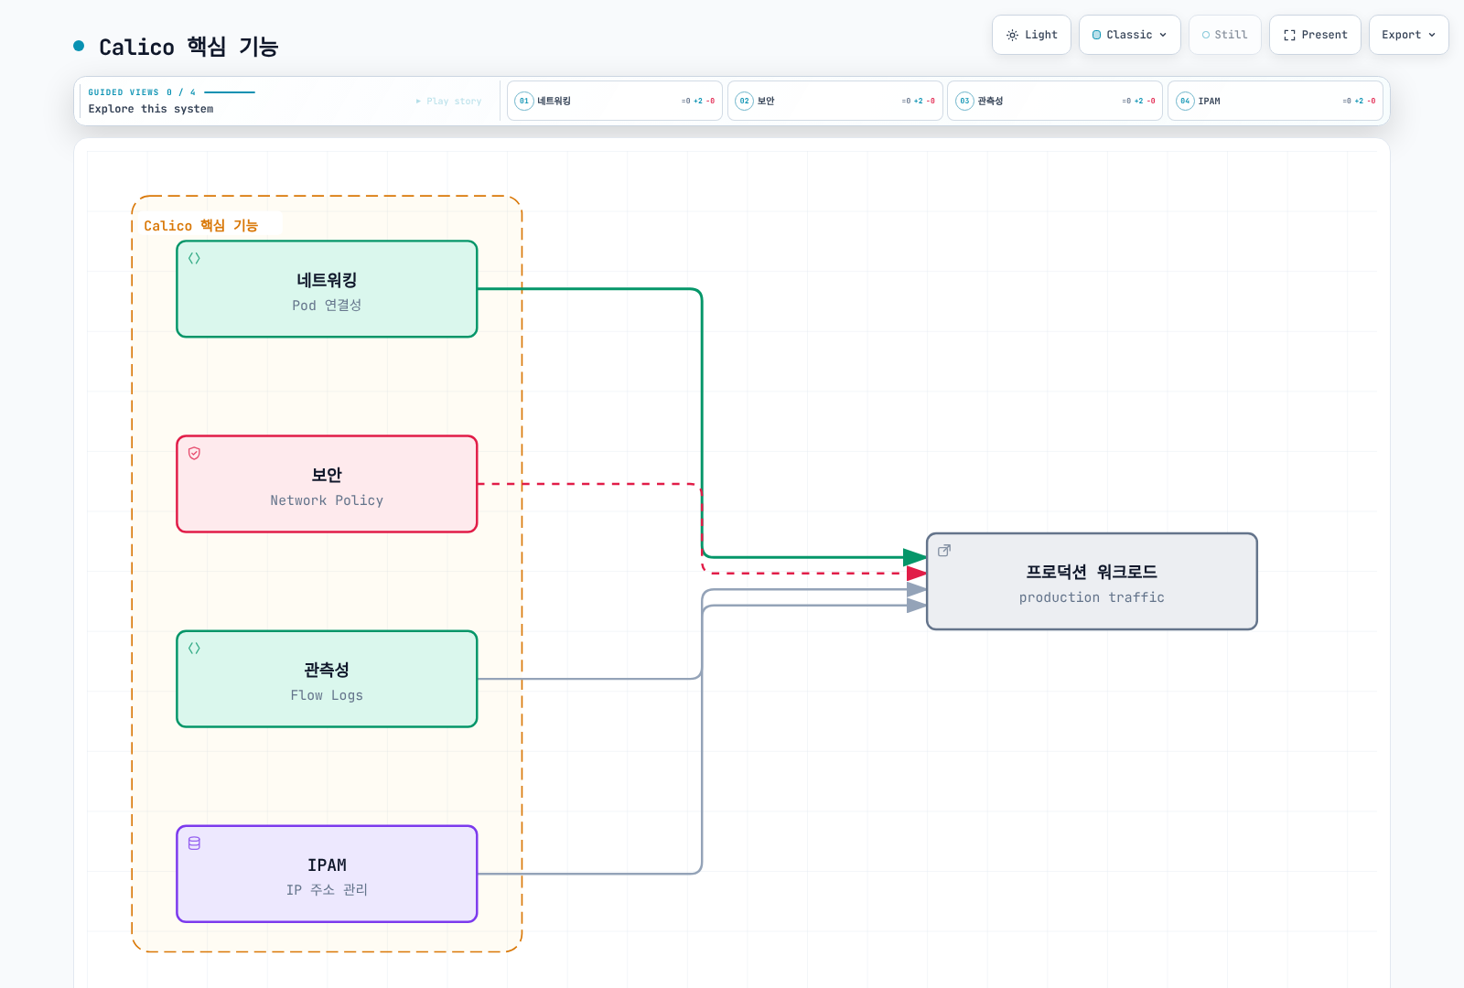
Task: Click the Explore this system text
Action: pyautogui.click(x=151, y=109)
